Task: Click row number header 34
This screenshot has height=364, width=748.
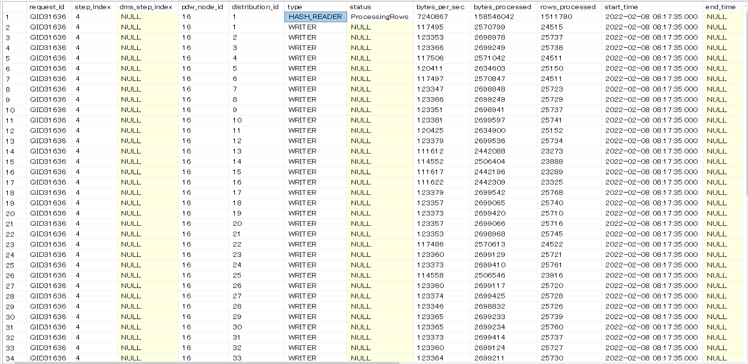Action: [13, 358]
